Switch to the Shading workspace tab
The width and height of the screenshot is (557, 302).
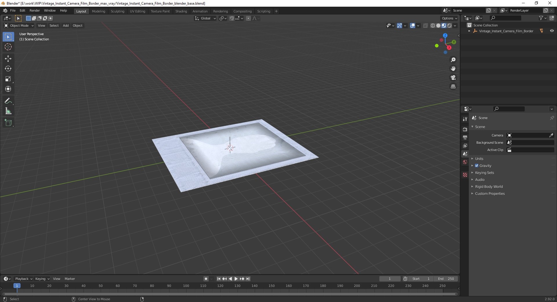(x=181, y=11)
